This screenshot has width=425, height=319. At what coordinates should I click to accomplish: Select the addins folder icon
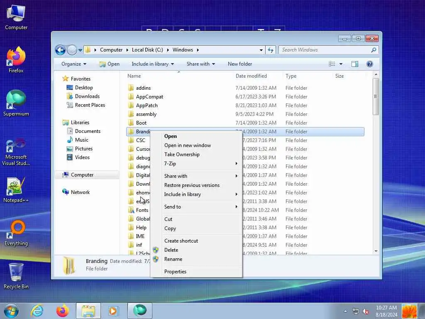pos(131,88)
